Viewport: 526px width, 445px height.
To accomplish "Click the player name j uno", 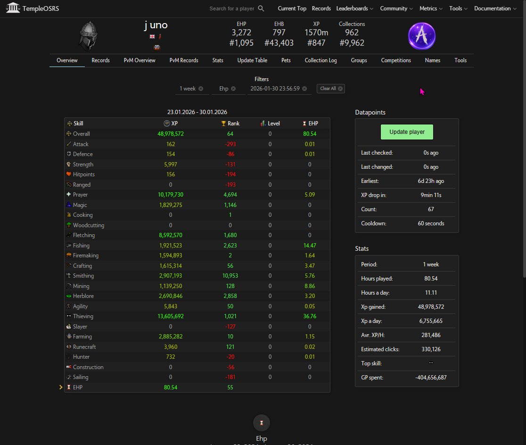I will click(x=156, y=25).
